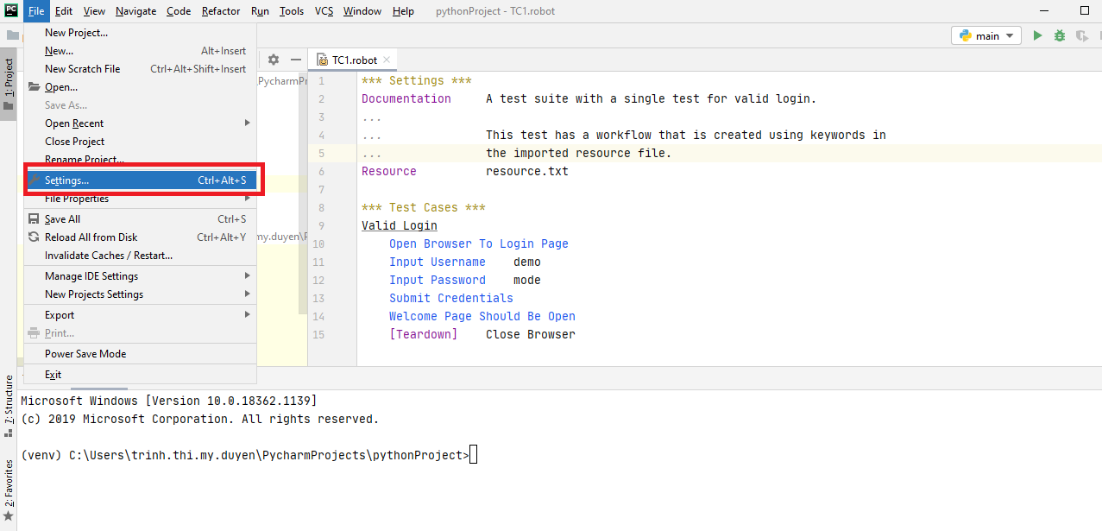Run the main configuration with green play icon

1037,35
